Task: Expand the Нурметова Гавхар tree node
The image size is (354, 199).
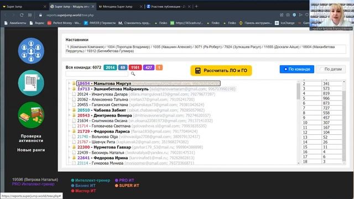Action: click(69, 147)
